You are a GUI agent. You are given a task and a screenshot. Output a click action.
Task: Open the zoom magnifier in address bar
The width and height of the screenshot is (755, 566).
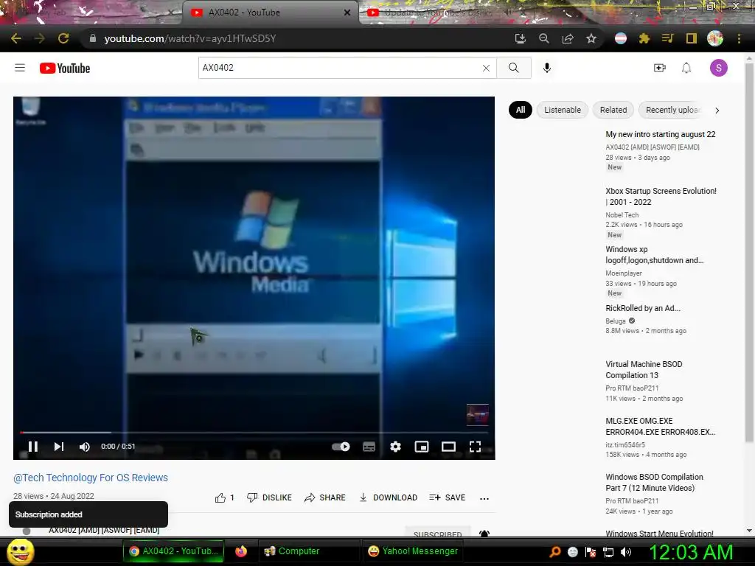543,38
